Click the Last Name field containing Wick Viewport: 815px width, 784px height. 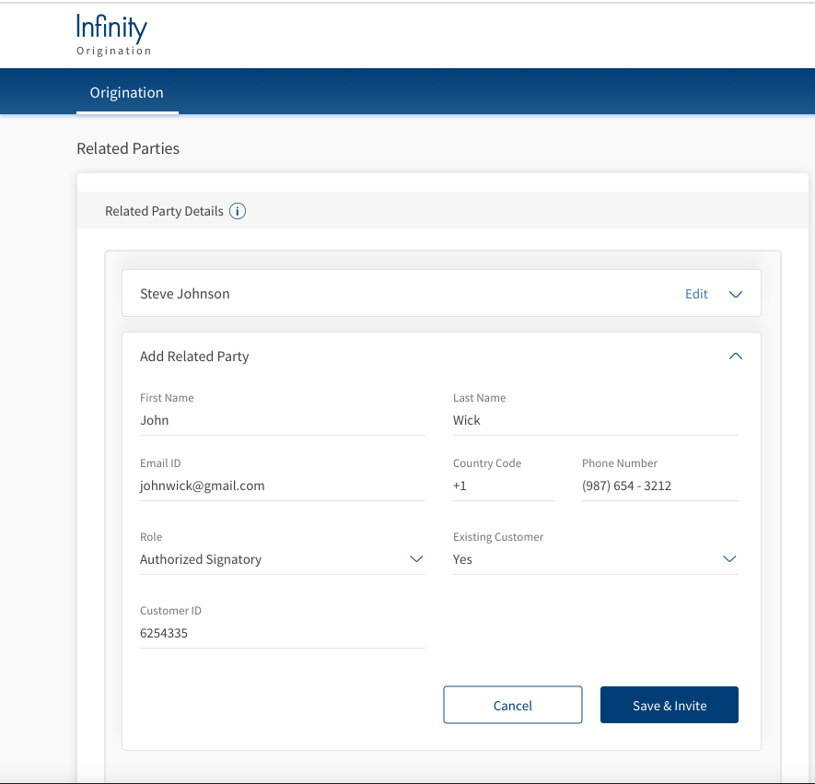(596, 420)
